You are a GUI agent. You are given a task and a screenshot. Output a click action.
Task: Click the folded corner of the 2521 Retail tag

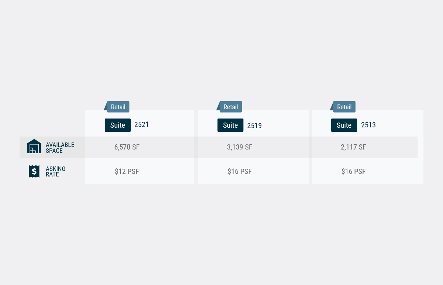[106, 106]
